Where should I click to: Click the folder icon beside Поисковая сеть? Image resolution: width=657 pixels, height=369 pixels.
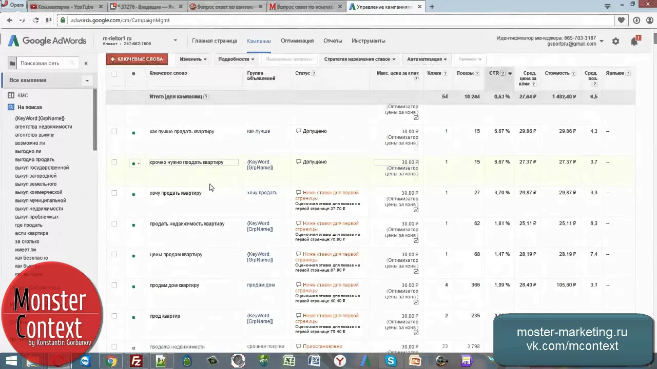[x=12, y=64]
